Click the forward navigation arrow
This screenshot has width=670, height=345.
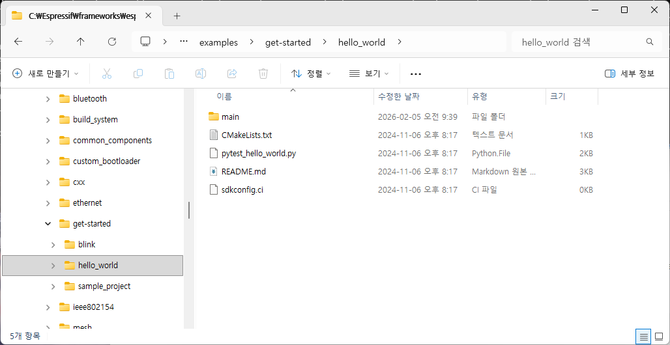[50, 42]
